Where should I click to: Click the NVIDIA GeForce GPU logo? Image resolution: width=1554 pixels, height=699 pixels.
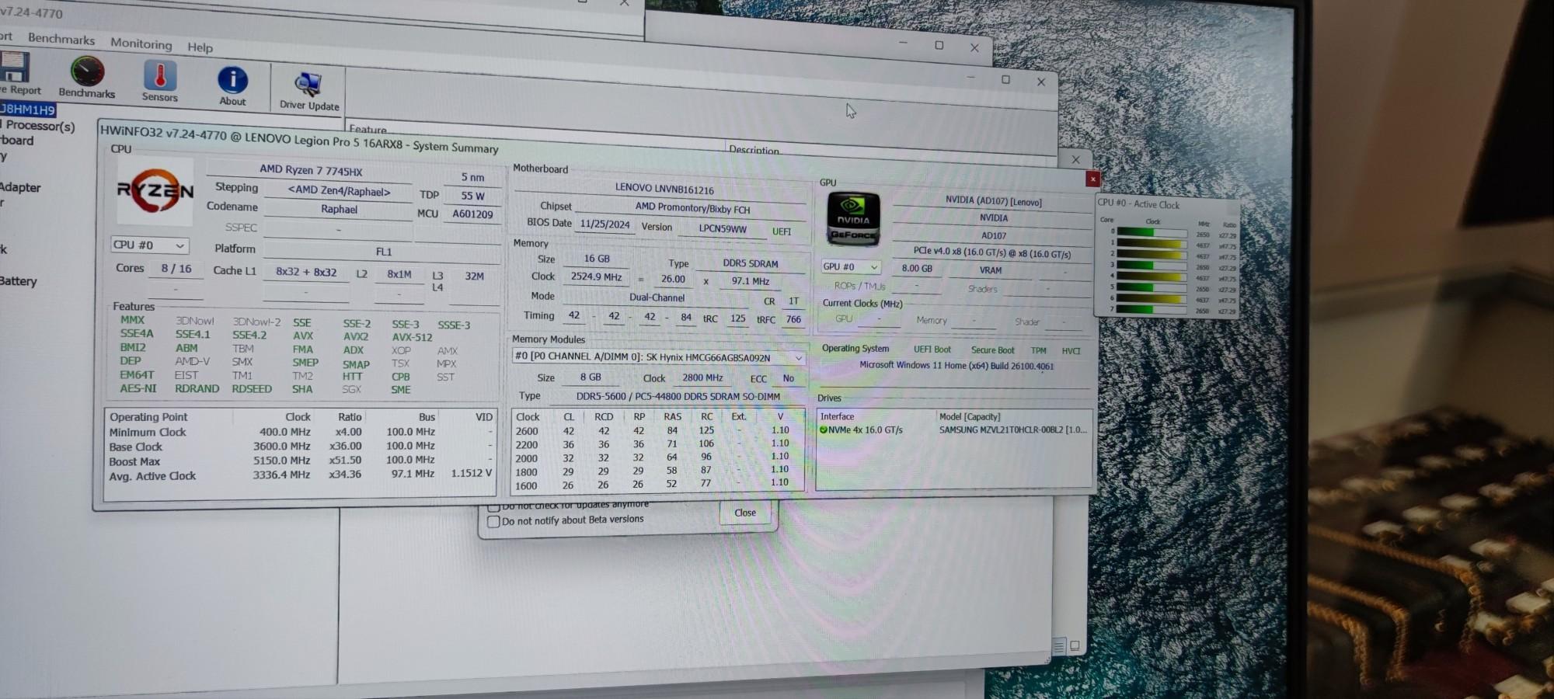853,220
